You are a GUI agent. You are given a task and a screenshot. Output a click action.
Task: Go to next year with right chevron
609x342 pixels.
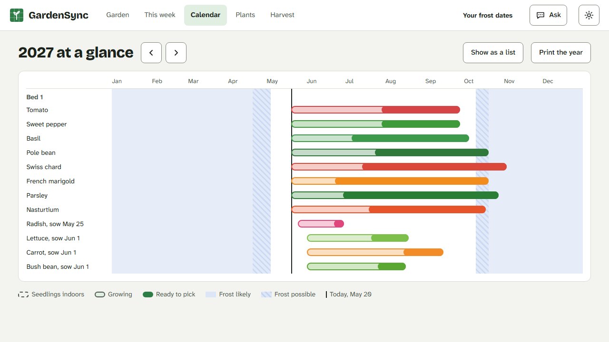click(176, 53)
